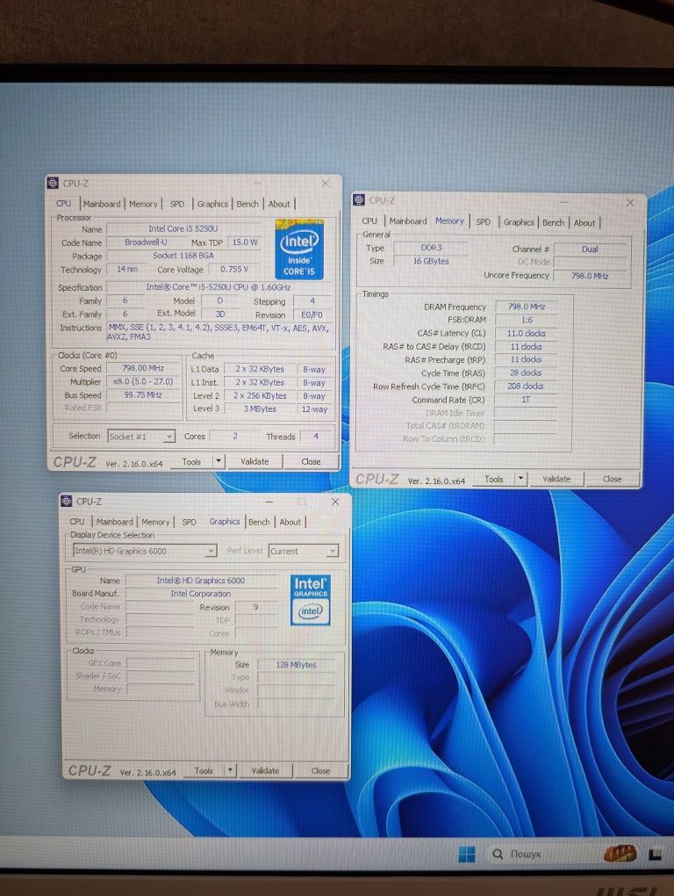Click Validate in the Memory window
The height and width of the screenshot is (896, 674).
tap(556, 479)
